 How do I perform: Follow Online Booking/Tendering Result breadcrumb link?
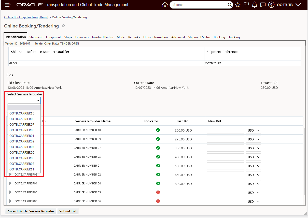coord(26,17)
